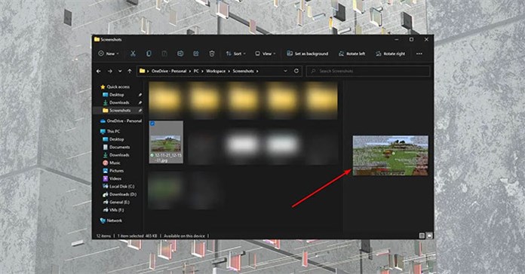
Task: Select Screenshots in sidebar
Action: click(120, 110)
